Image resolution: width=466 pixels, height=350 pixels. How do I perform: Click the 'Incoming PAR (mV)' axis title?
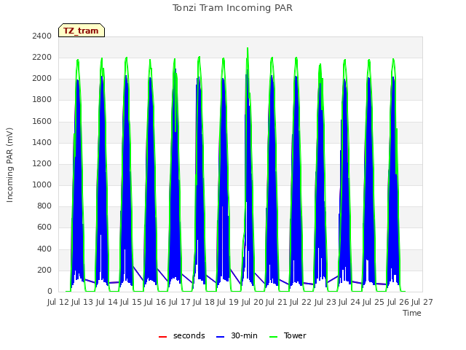click(9, 166)
